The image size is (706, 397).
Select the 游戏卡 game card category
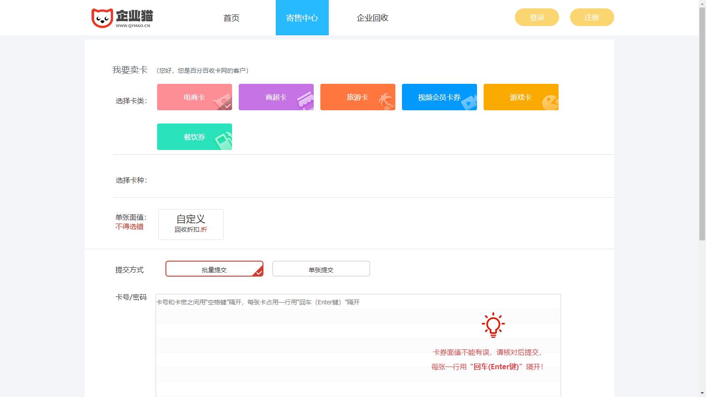[521, 97]
